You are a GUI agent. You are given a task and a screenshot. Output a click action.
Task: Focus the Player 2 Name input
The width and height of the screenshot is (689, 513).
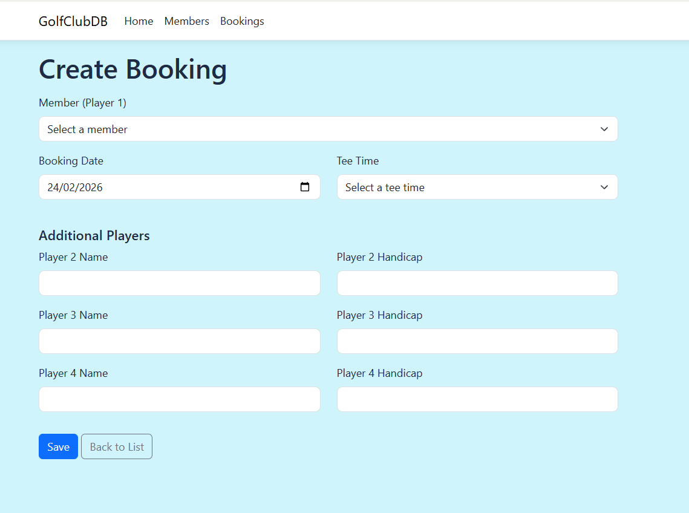click(179, 283)
